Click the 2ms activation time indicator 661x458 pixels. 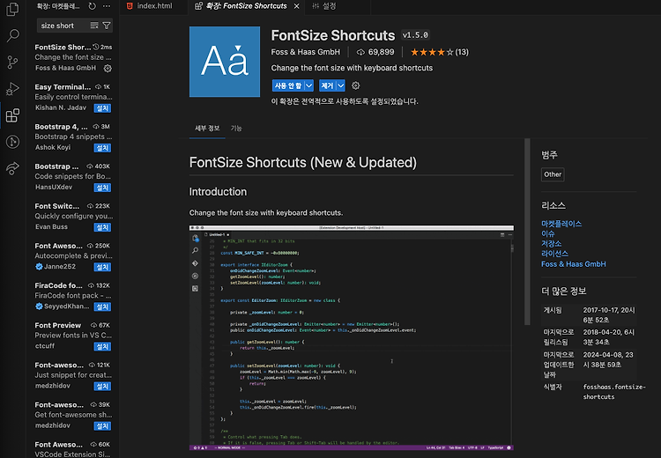click(102, 47)
